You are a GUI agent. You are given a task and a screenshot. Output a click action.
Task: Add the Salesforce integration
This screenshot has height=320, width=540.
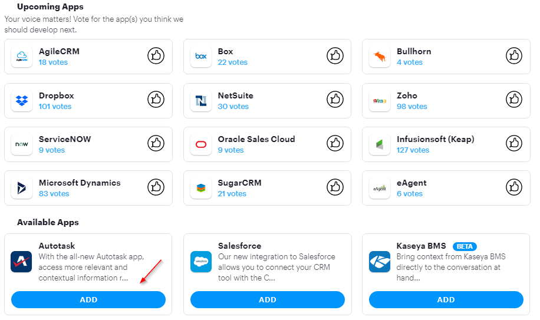(268, 300)
